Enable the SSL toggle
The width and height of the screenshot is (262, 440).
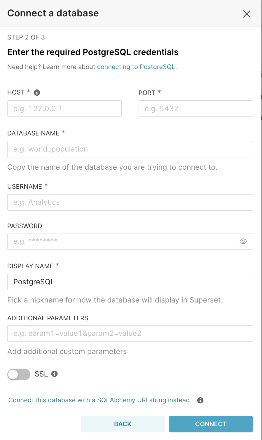coord(19,374)
